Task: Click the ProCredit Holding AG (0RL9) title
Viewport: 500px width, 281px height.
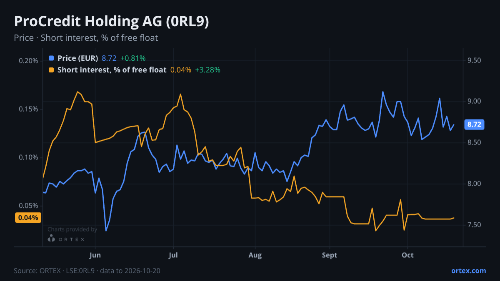Action: tap(111, 22)
